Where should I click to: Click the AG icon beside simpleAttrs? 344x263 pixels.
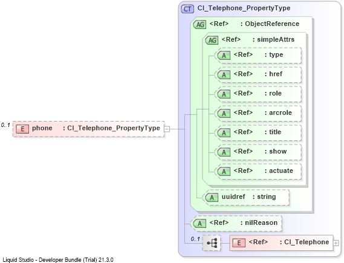212,40
